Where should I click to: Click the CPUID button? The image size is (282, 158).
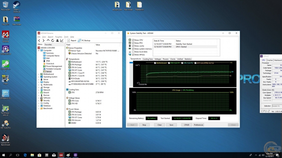186,125
